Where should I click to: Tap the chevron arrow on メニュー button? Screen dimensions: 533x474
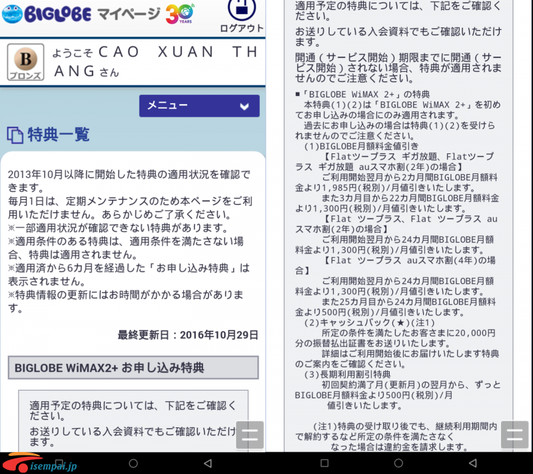pos(244,107)
